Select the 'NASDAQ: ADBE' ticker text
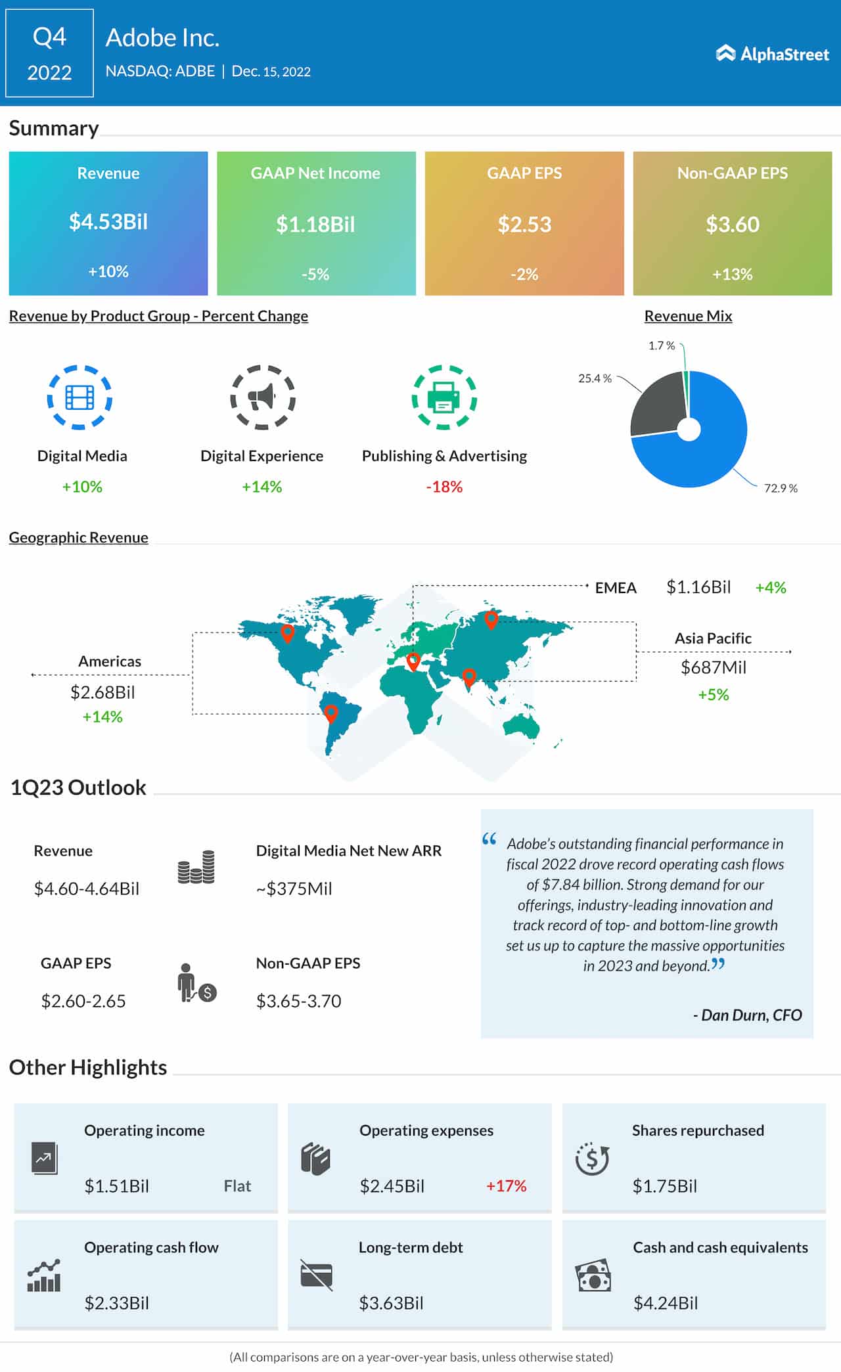Screen dimensions: 841x1372 coord(160,71)
